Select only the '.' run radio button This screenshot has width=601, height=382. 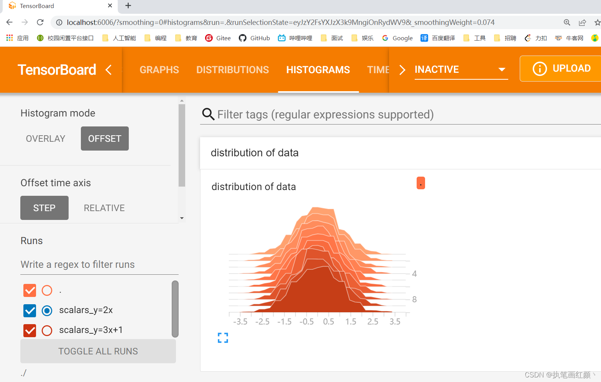tap(47, 290)
